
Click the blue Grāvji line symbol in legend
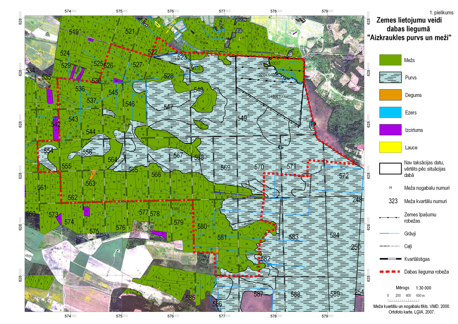coord(390,233)
